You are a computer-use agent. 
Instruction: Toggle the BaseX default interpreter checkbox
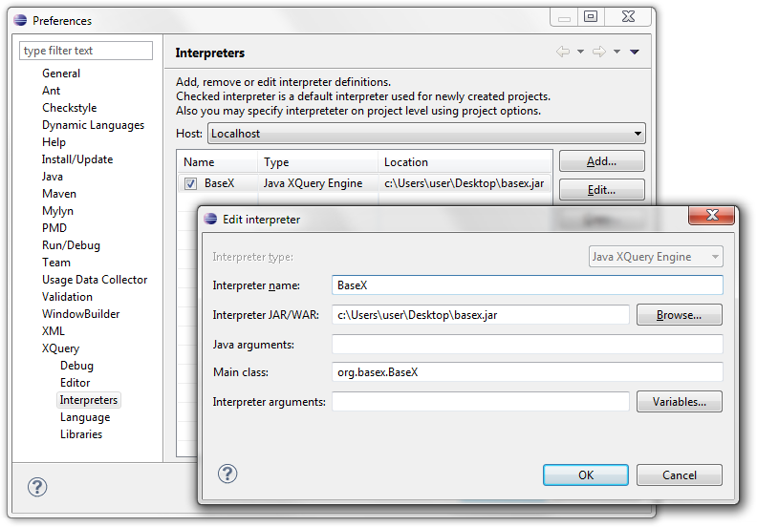click(191, 183)
